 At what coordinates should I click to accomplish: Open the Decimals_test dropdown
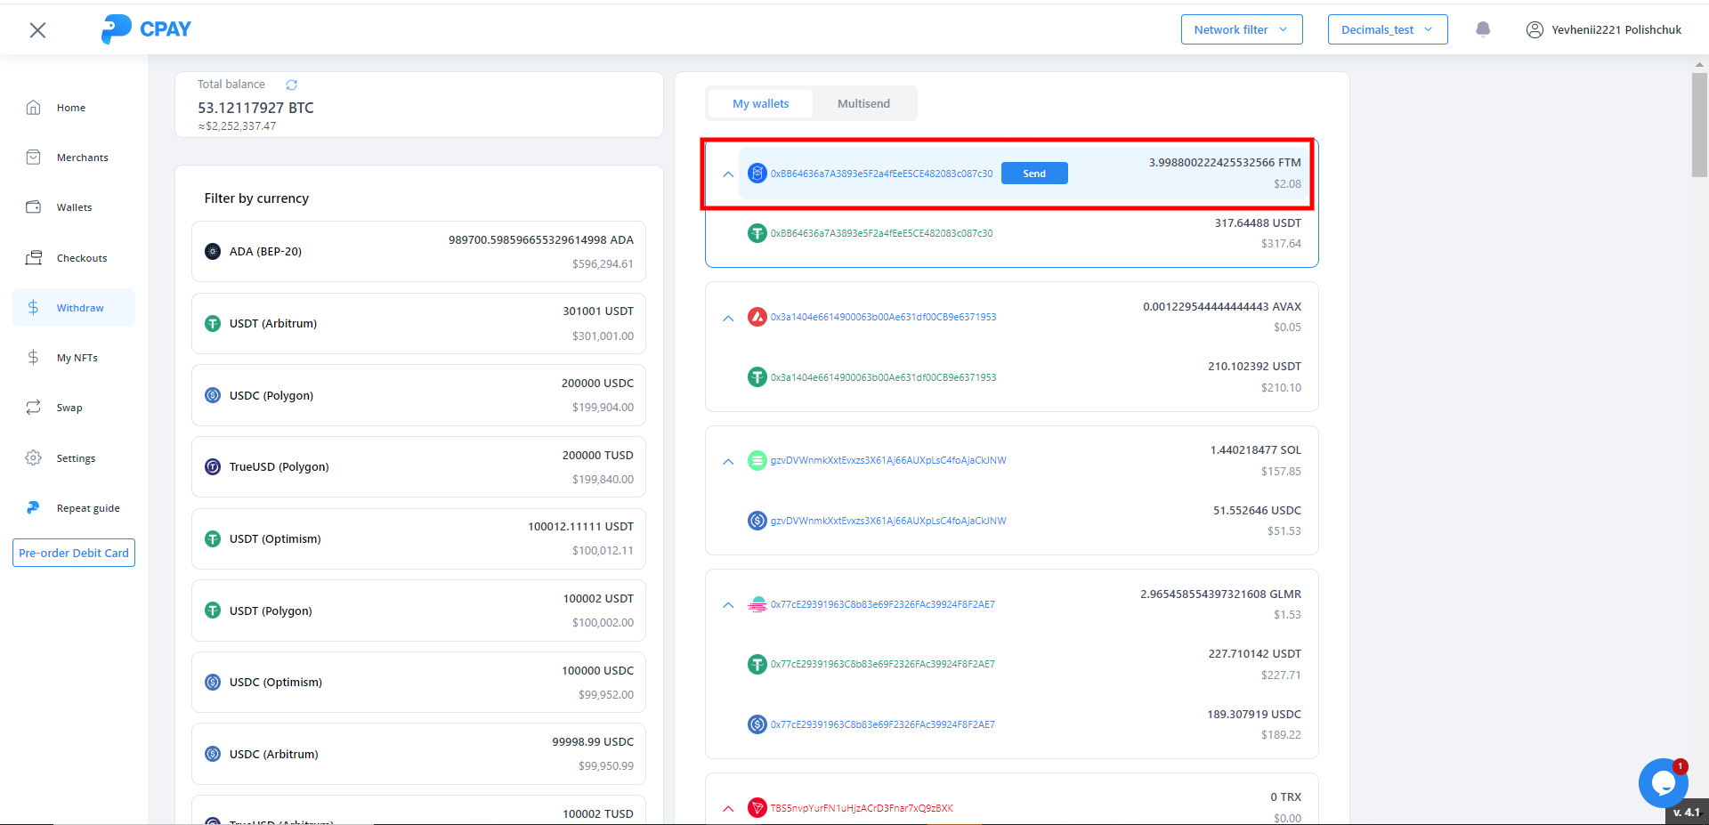point(1387,29)
